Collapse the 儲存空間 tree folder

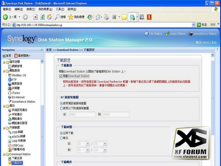click(x=4, y=62)
